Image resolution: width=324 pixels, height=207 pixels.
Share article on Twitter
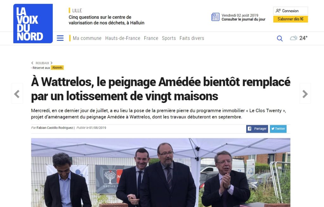pyautogui.click(x=278, y=129)
